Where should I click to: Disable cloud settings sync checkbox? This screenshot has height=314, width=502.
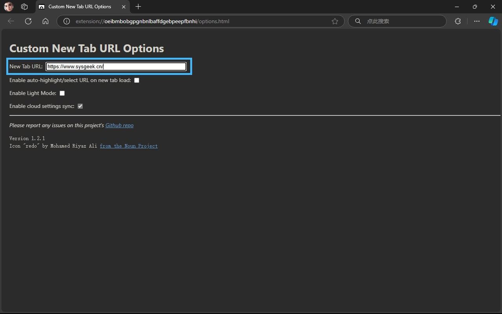point(80,106)
